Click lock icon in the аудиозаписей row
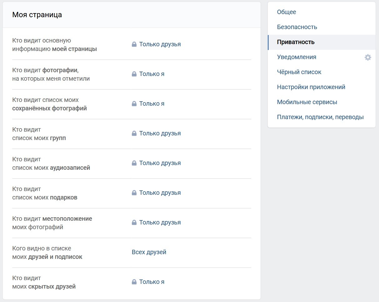The width and height of the screenshot is (379, 302). click(134, 163)
